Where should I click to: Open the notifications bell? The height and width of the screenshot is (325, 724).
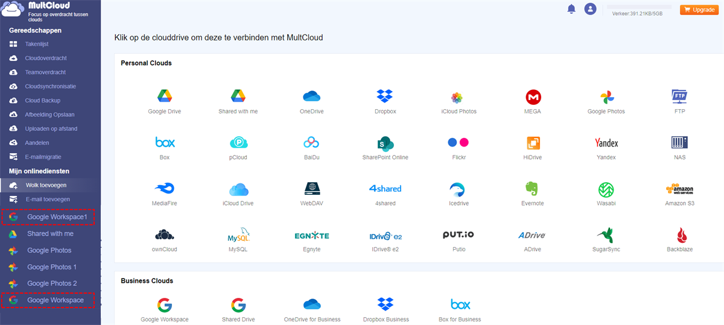pyautogui.click(x=571, y=9)
